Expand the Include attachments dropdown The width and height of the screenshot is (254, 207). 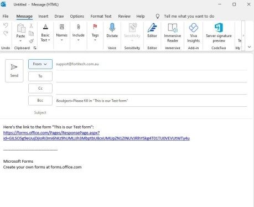click(78, 33)
